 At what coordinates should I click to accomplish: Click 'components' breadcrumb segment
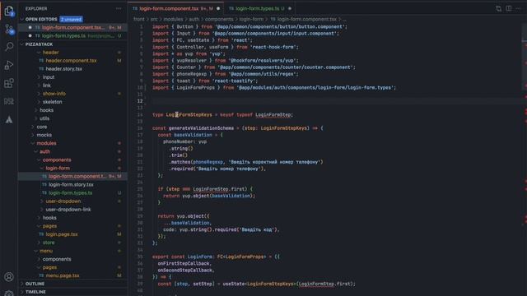219,20
